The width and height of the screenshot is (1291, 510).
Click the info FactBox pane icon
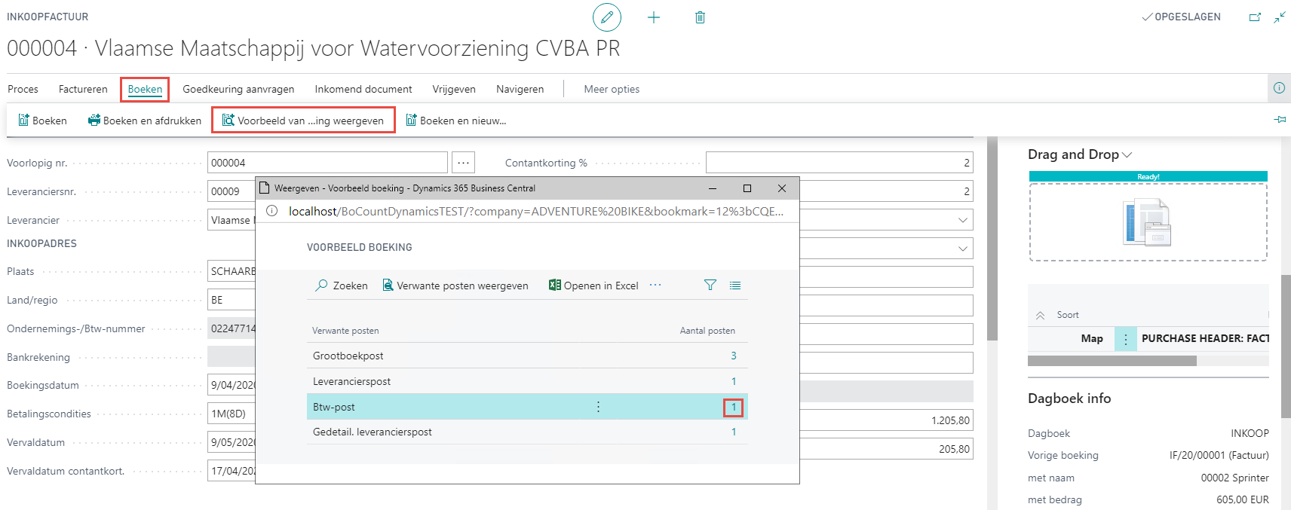coord(1279,88)
